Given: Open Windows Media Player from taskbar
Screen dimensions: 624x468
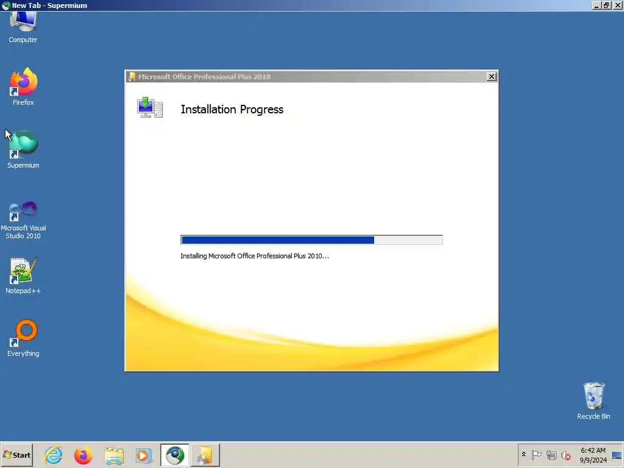Looking at the screenshot, I should 144,455.
